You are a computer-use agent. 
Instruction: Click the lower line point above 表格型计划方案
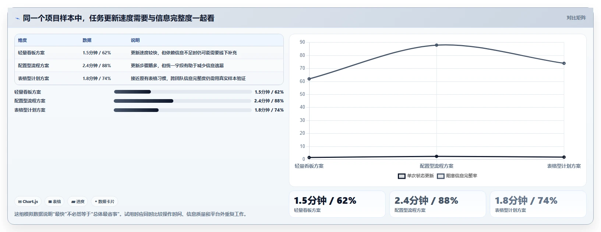pyautogui.click(x=564, y=157)
